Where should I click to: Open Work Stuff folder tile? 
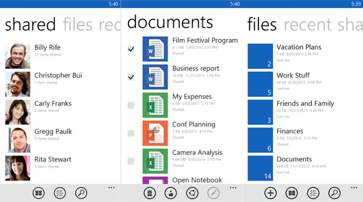[x=260, y=84]
